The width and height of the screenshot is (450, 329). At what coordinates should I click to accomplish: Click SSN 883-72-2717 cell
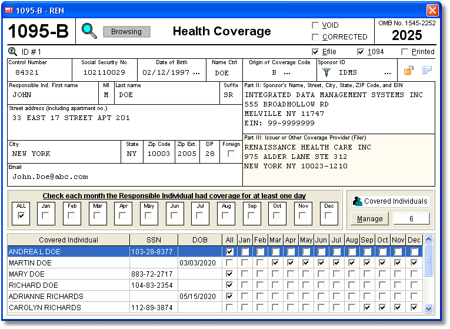click(154, 274)
